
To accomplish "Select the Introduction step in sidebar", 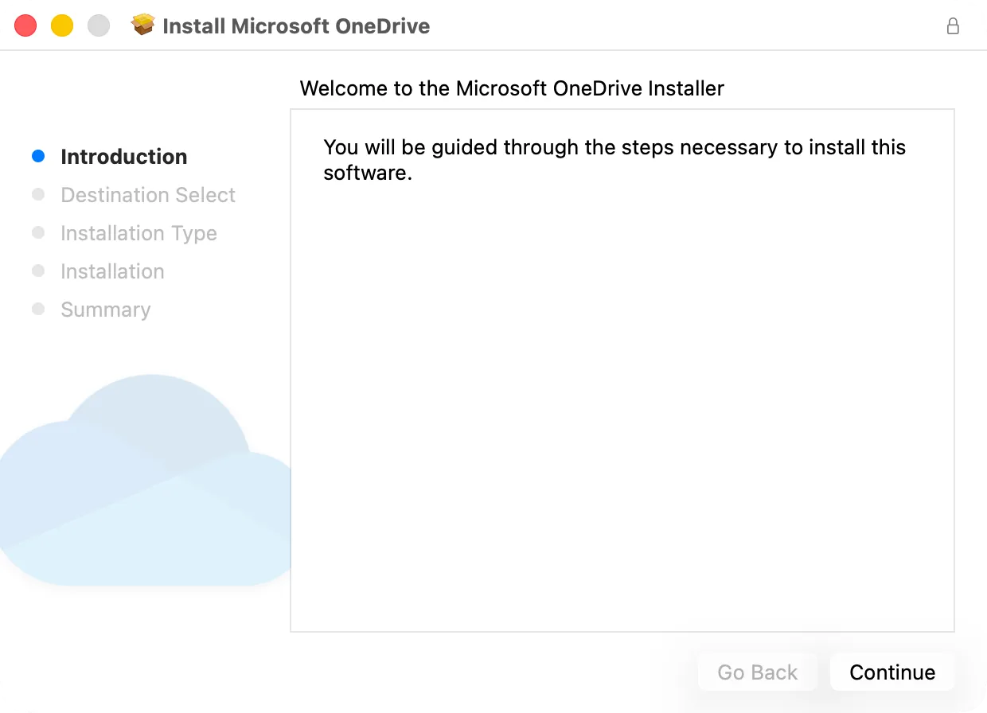I will [124, 157].
